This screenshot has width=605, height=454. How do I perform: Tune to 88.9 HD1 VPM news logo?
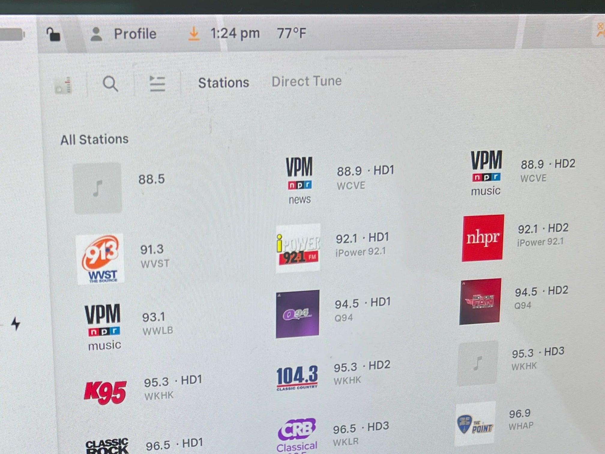point(299,181)
